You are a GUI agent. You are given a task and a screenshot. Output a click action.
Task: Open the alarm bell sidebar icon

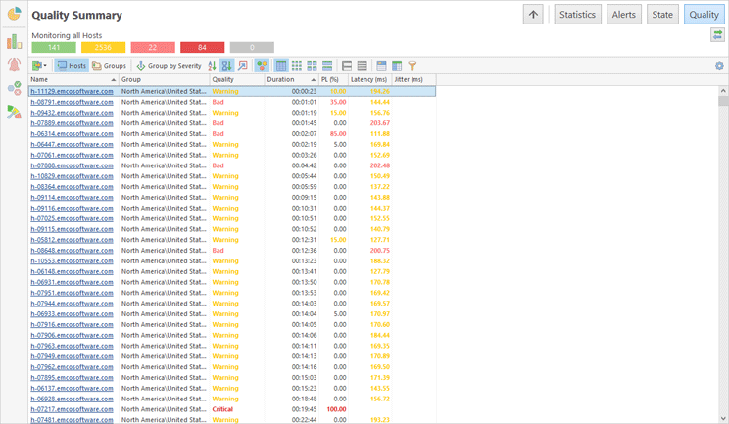click(x=14, y=65)
